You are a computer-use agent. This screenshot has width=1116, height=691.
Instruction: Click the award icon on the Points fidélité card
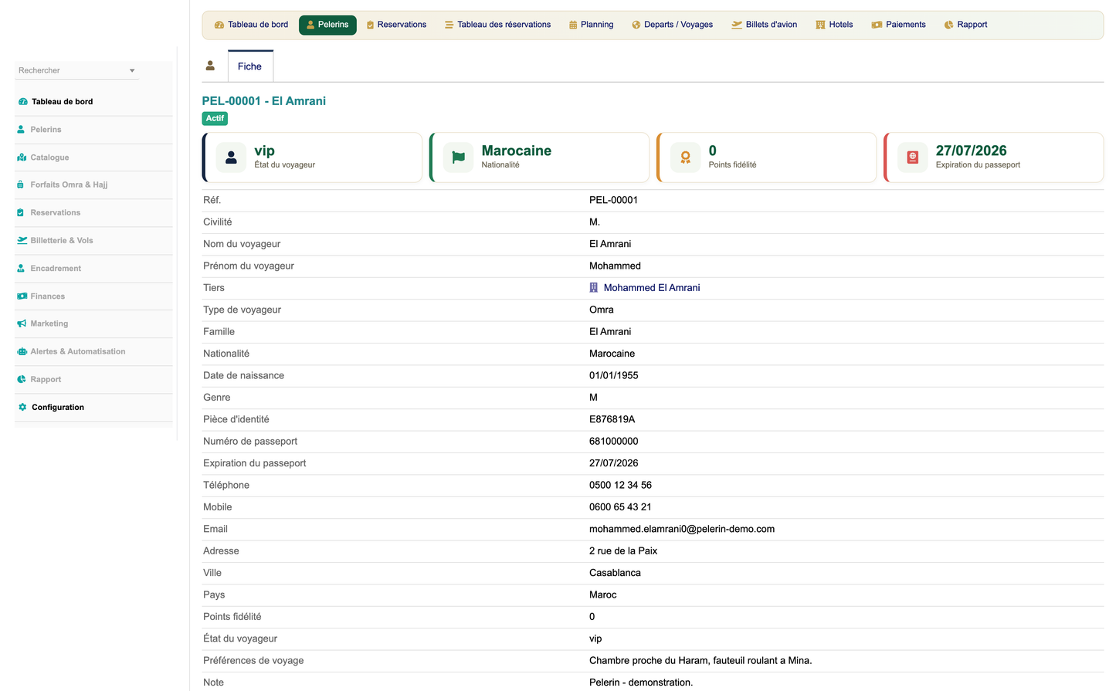[x=685, y=158]
